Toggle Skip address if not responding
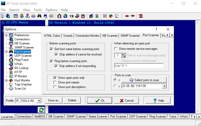This screenshot has height=126, width=201. coord(56,66)
